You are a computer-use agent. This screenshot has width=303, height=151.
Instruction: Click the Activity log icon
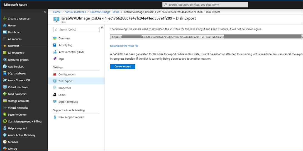[x=55, y=45]
